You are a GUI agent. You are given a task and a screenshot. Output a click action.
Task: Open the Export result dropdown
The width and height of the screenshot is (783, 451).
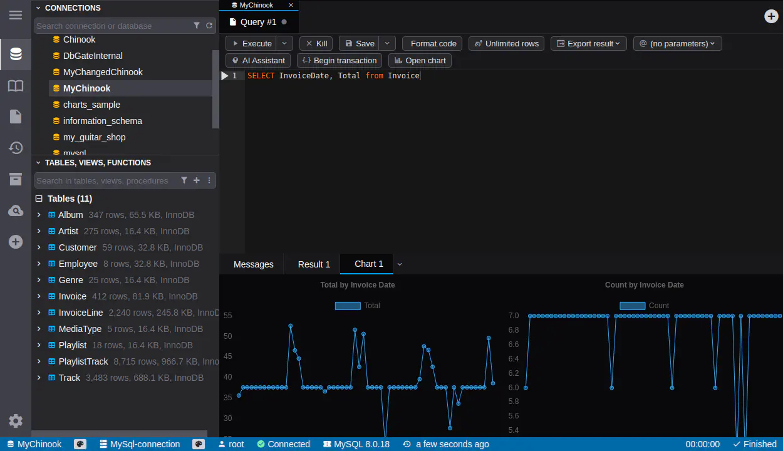[588, 43]
